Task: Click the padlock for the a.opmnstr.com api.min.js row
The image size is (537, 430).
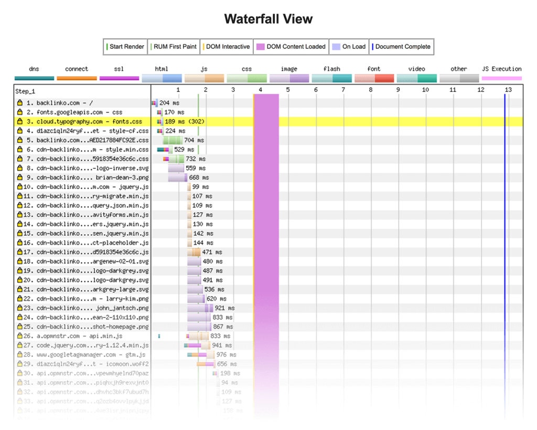Action: pyautogui.click(x=19, y=336)
